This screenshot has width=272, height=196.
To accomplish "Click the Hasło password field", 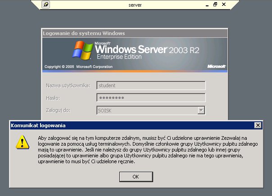I will coord(151,98).
